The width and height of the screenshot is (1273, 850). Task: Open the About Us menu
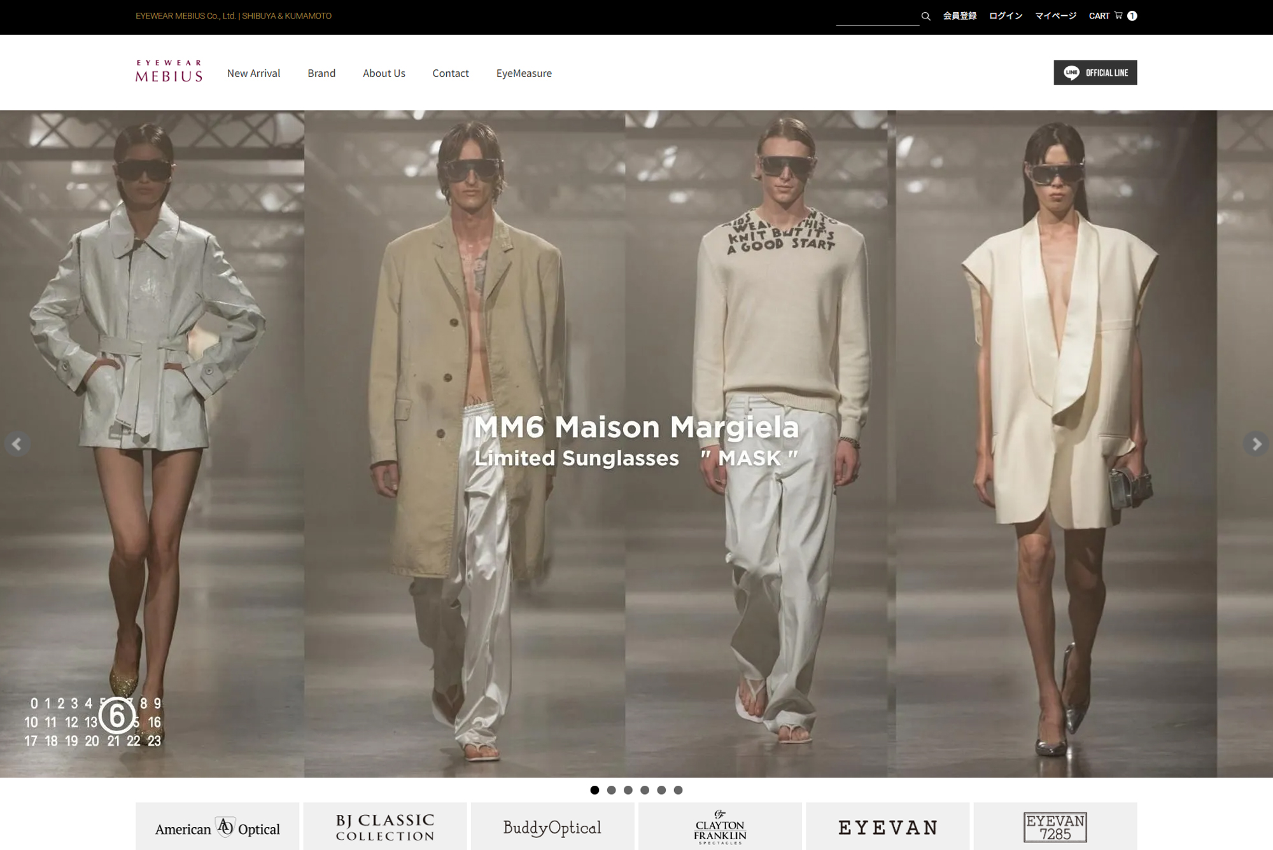[x=384, y=73]
